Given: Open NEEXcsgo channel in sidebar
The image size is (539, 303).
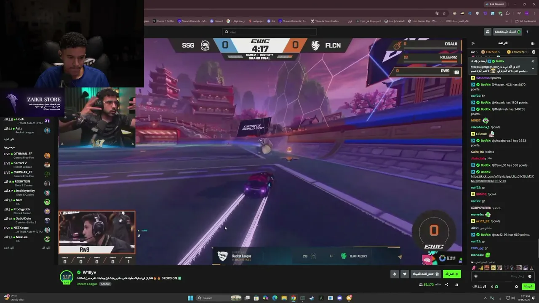Looking at the screenshot, I should (26, 230).
